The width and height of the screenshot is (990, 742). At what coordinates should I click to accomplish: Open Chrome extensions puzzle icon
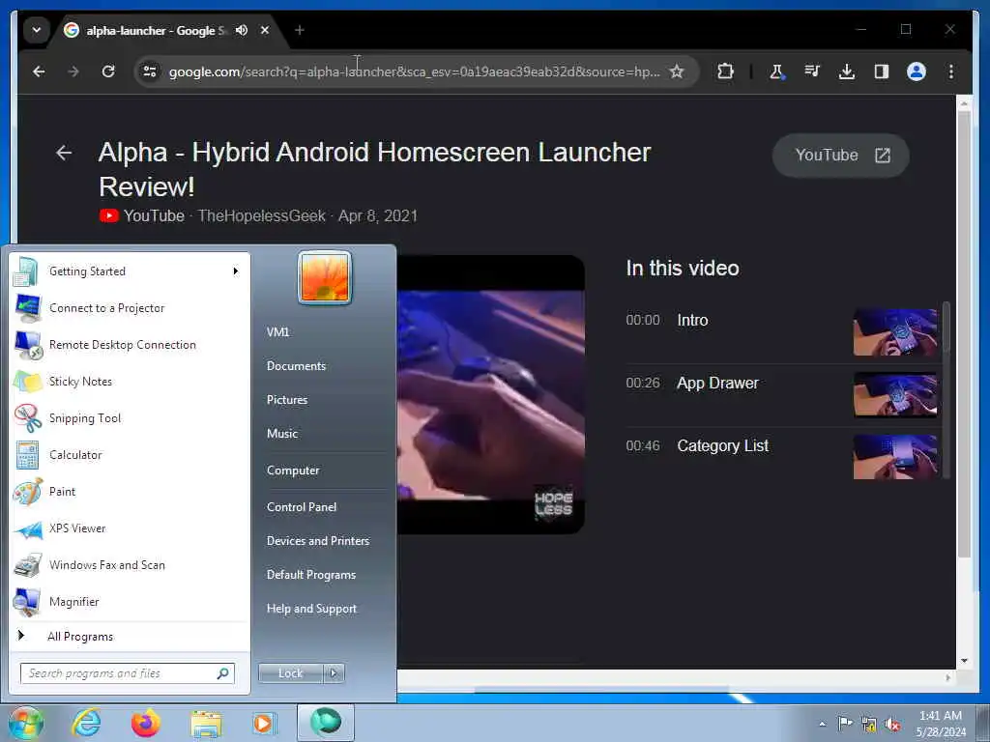pyautogui.click(x=725, y=71)
